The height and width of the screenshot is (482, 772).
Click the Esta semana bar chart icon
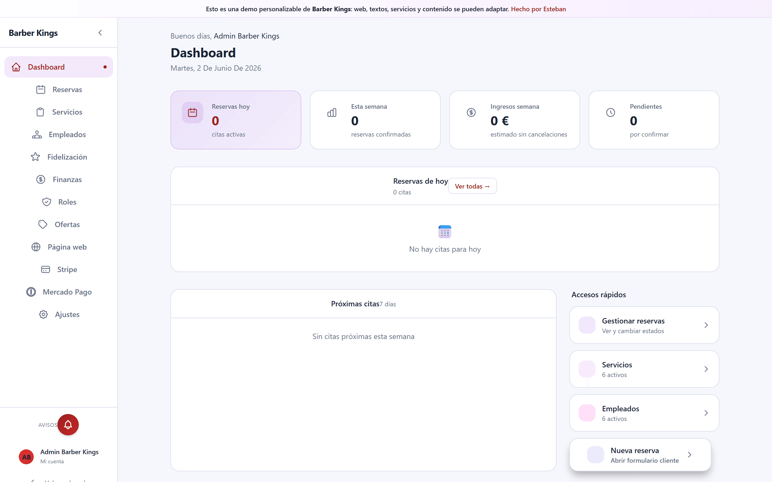point(332,112)
